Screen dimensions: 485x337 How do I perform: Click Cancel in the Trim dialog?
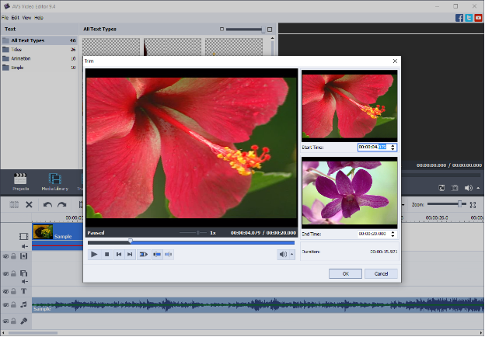pyautogui.click(x=381, y=273)
